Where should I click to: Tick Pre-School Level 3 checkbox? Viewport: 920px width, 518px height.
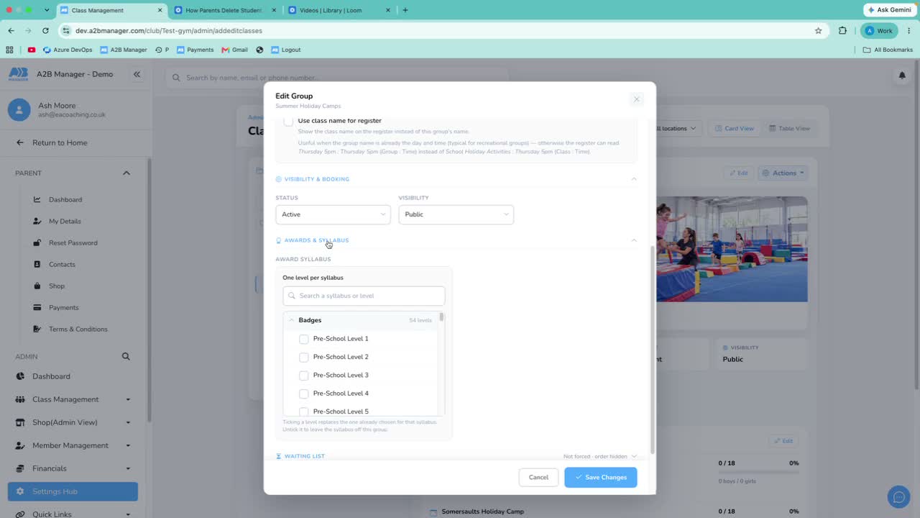[x=304, y=376]
